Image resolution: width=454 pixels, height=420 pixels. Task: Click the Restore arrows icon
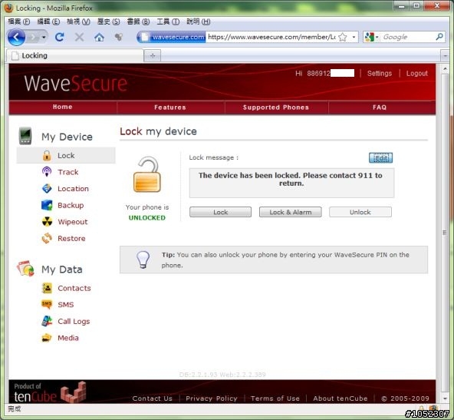click(47, 238)
